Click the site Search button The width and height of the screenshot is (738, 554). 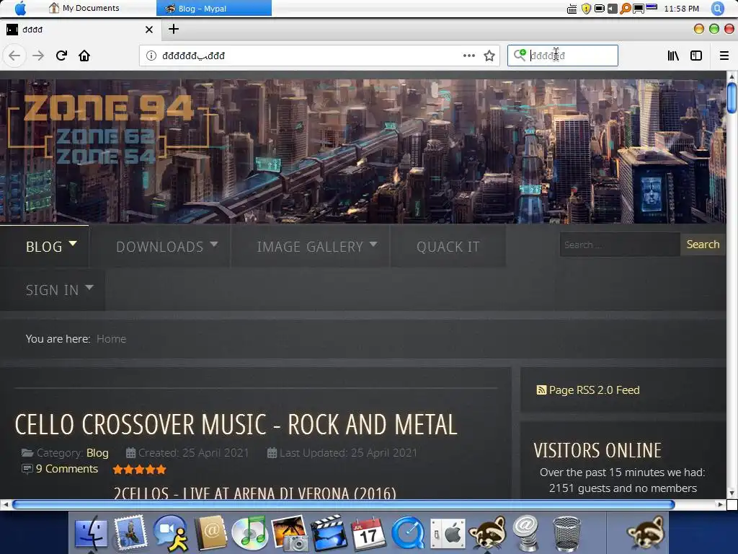click(703, 245)
